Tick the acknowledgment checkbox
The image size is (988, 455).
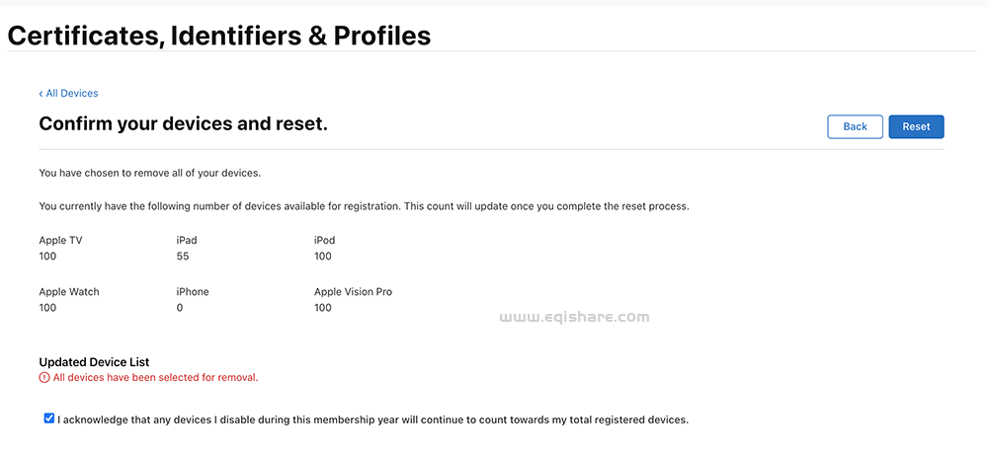pos(49,418)
